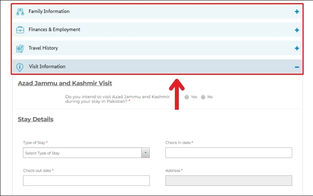The image size is (313, 196).
Task: Open the Select Type of Stay dropdown
Action: [x=82, y=153]
